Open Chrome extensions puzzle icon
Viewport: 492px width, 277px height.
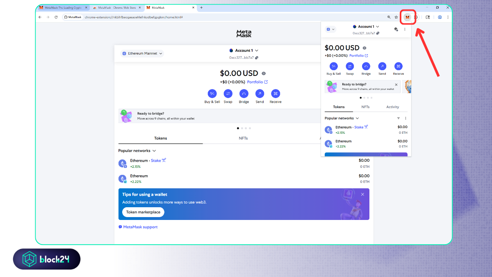pos(416,17)
